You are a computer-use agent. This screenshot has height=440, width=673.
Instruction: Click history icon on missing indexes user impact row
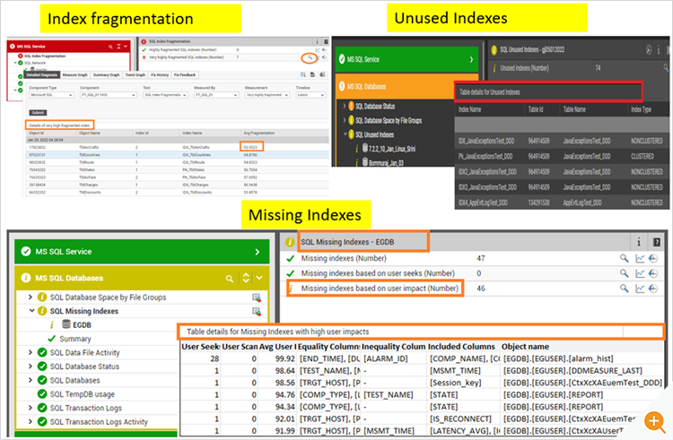point(653,289)
